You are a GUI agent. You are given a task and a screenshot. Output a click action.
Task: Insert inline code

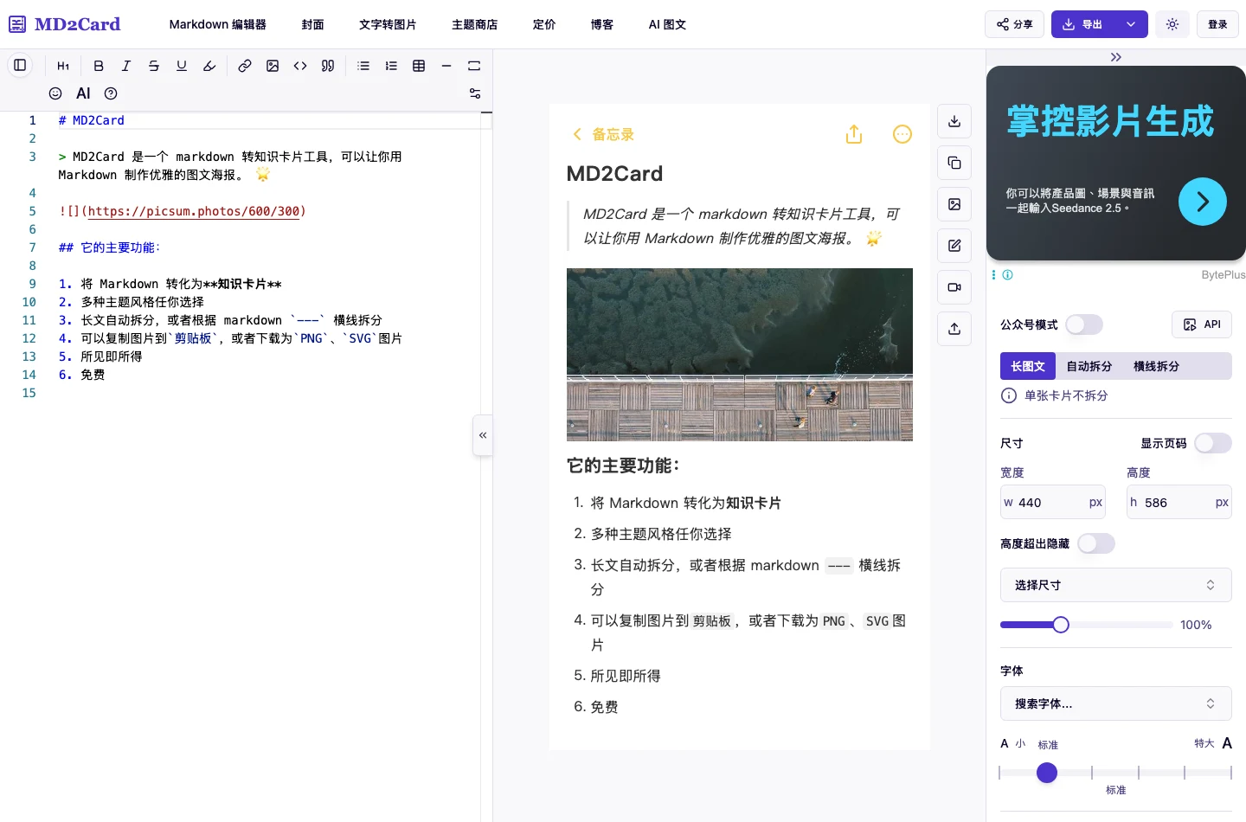(300, 66)
